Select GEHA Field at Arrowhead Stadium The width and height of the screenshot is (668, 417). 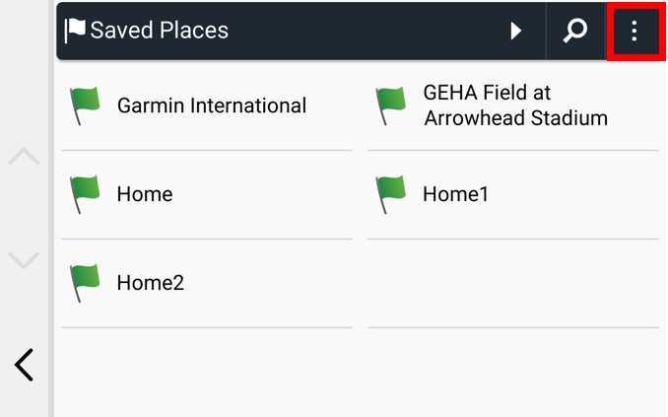click(513, 106)
